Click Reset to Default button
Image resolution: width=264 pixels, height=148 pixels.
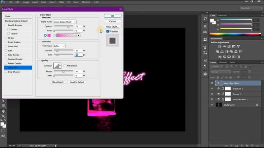coord(77,82)
